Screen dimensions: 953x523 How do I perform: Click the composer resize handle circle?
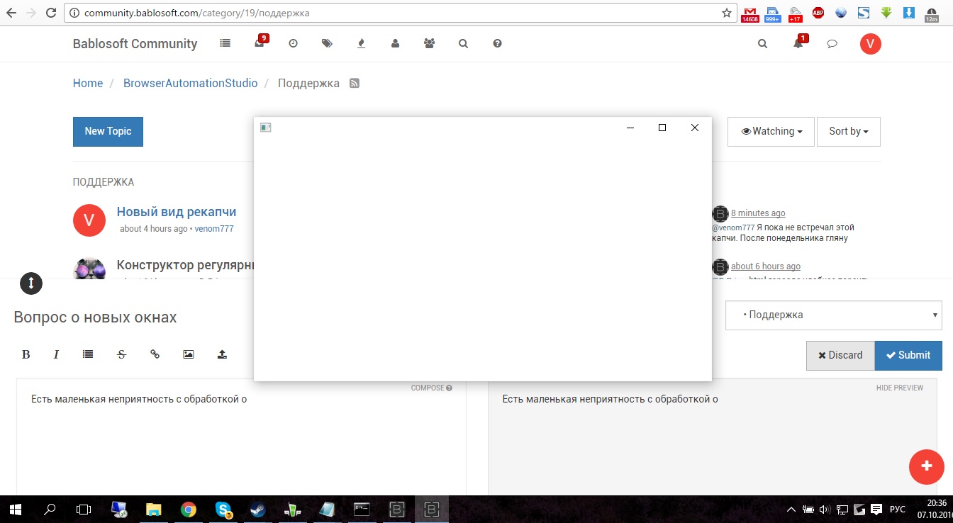31,283
